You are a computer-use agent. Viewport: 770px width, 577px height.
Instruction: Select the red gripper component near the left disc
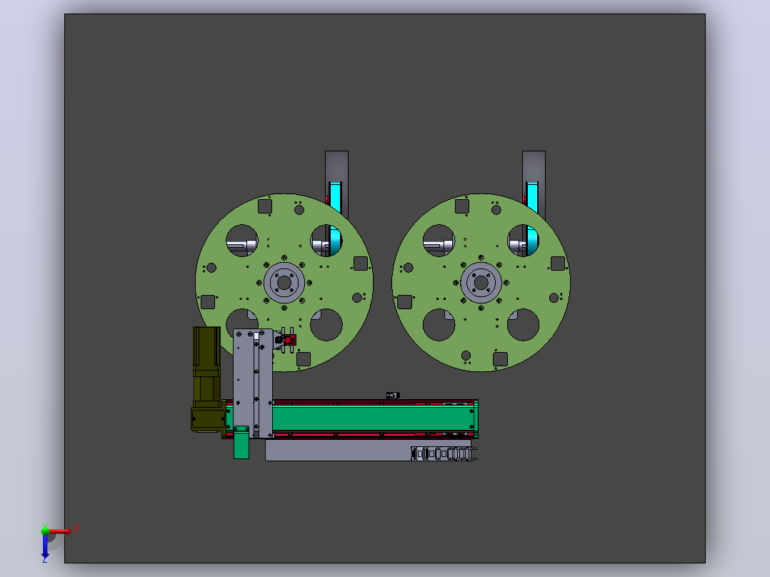[289, 340]
